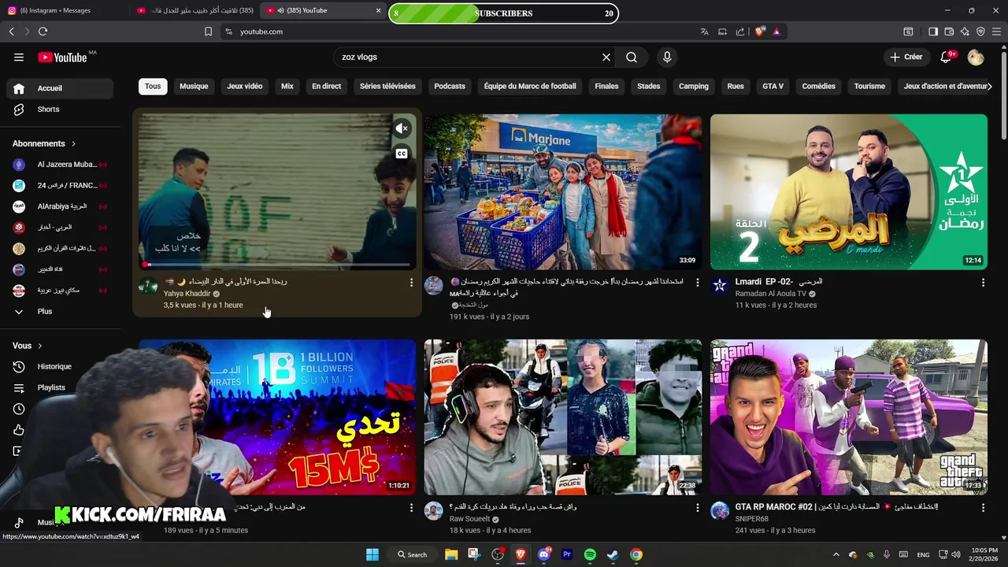Open the Brave Wallet icon
The height and width of the screenshot is (567, 1008).
coord(949,31)
